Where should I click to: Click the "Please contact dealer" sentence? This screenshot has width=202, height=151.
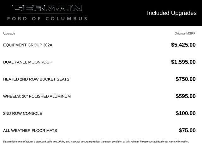pyautogui.click(x=164, y=142)
